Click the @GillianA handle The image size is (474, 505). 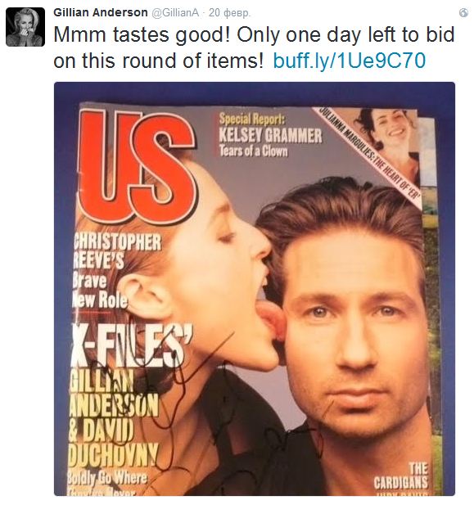(x=175, y=13)
